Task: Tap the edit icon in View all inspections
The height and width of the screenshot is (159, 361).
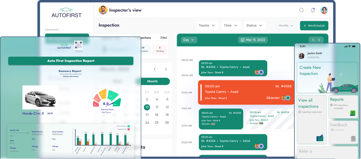Action: pyautogui.click(x=320, y=138)
